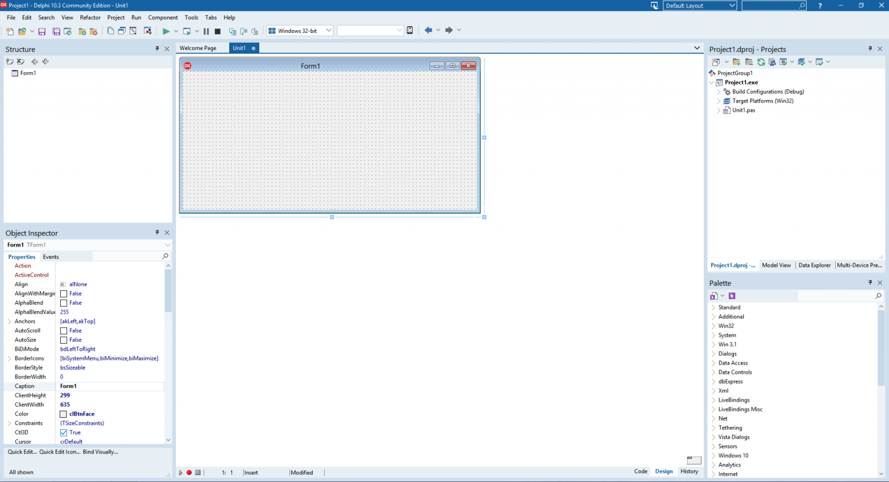This screenshot has height=482, width=889.
Task: Collapse the Project1.exe tree node
Action: pos(712,83)
